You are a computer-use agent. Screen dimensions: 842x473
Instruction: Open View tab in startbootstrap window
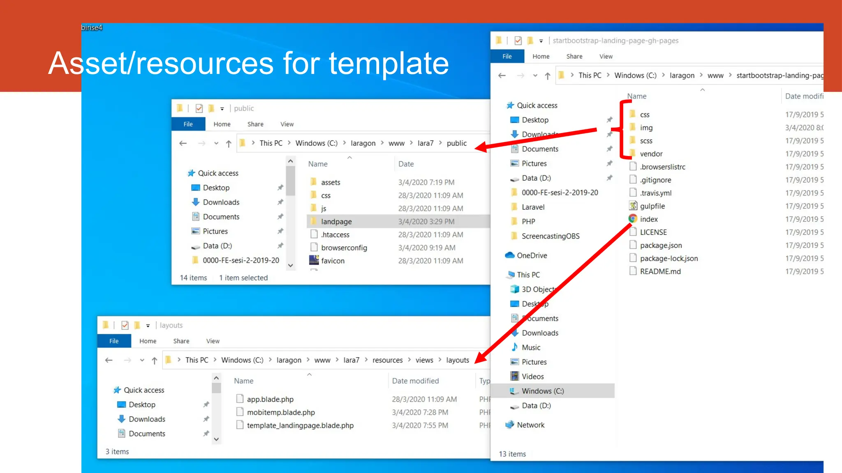click(606, 56)
